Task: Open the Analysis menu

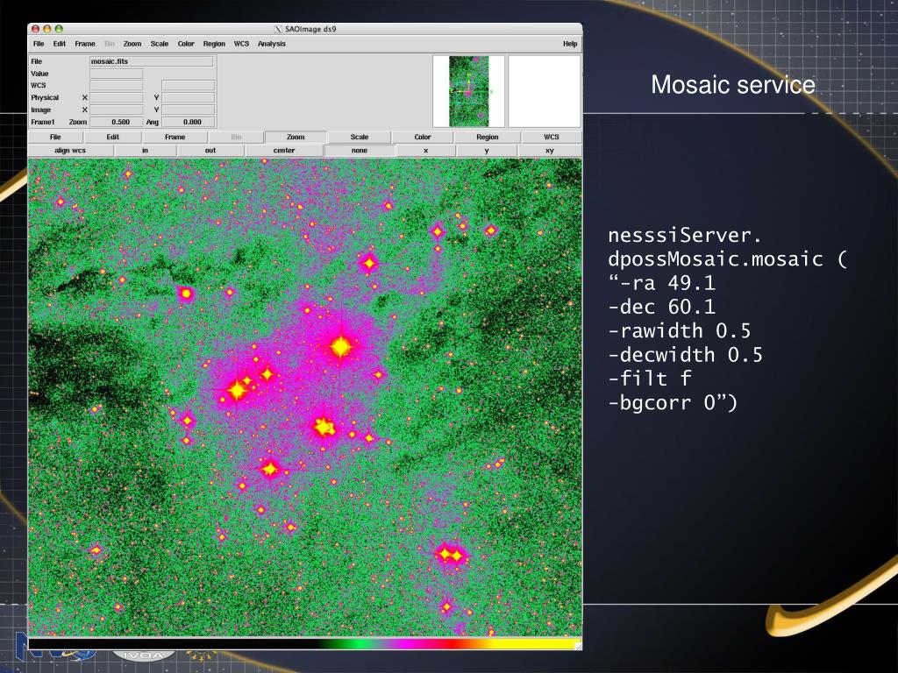Action: click(x=272, y=44)
